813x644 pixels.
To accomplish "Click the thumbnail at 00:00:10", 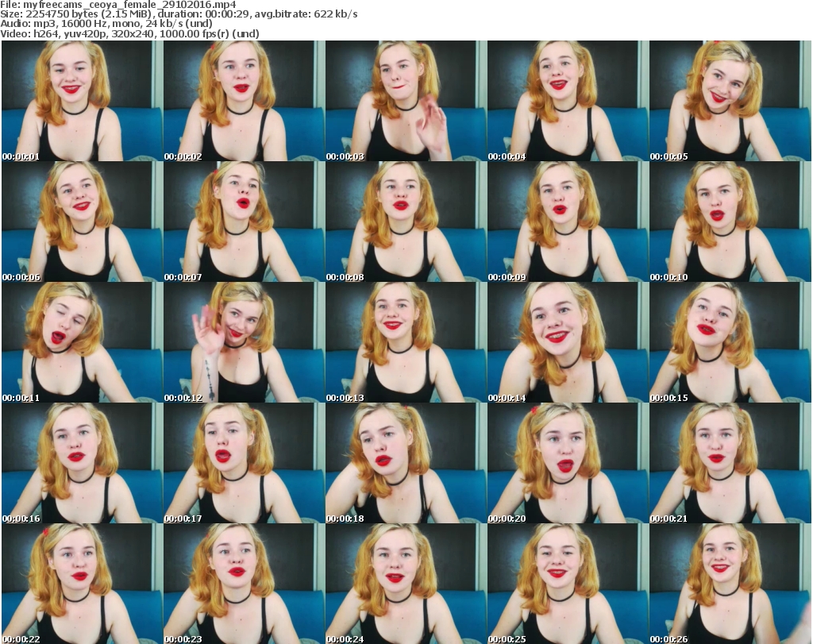I will (730, 222).
